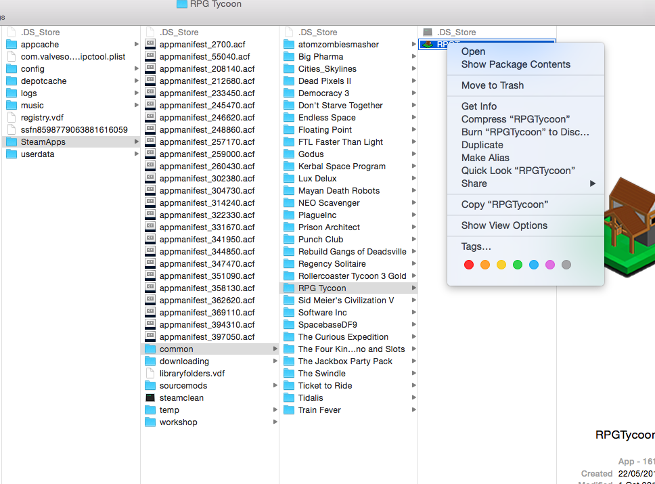Click the .DS_Store icon in RPG Tycoon column
Viewport: 655px width, 484px height.
(428, 32)
